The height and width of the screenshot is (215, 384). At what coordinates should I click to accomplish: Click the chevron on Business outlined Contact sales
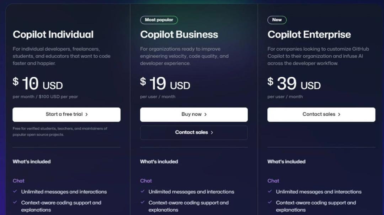pos(212,132)
